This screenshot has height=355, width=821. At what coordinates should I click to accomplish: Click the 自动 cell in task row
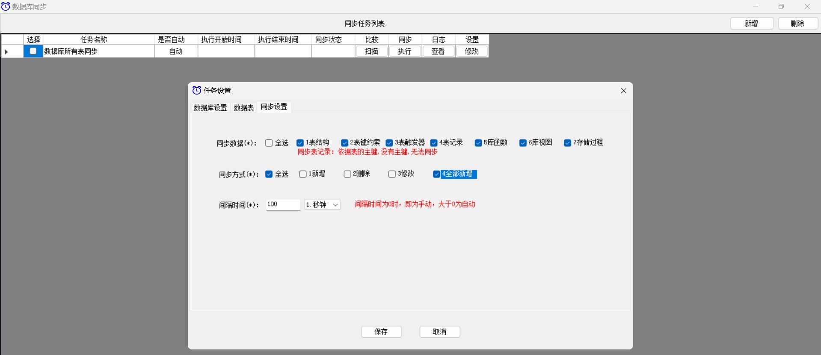pos(176,51)
